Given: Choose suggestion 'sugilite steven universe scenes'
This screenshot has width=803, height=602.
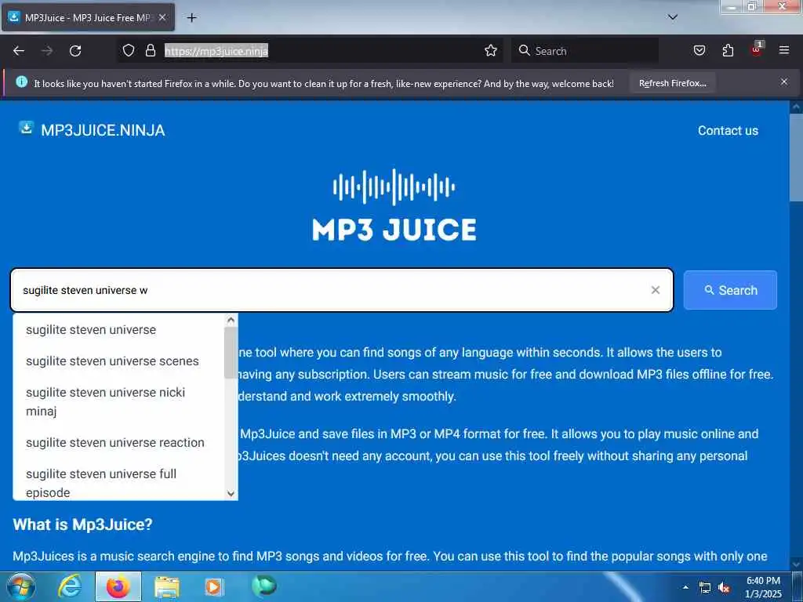Looking at the screenshot, I should 119,361.
